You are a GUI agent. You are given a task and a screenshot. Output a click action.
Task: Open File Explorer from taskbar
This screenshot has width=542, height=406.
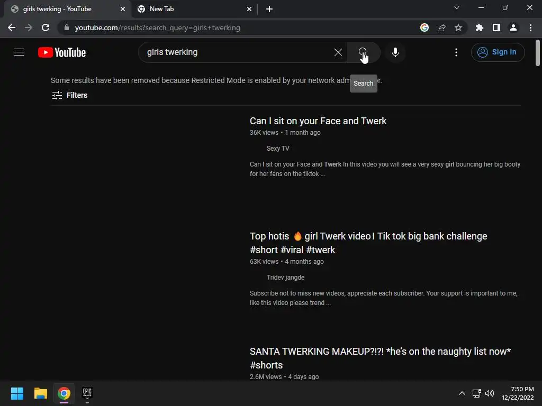pos(40,393)
